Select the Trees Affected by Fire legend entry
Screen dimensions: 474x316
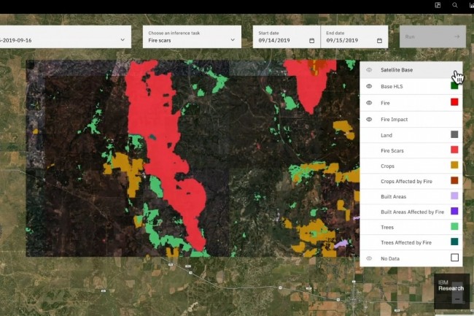406,242
